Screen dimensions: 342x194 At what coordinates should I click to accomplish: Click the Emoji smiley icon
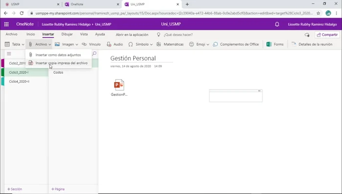point(191,44)
